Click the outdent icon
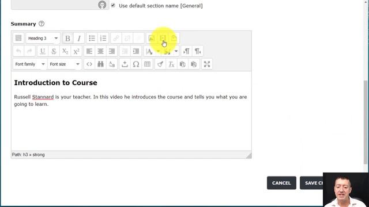Screen dimensions: 369x207 125,51
